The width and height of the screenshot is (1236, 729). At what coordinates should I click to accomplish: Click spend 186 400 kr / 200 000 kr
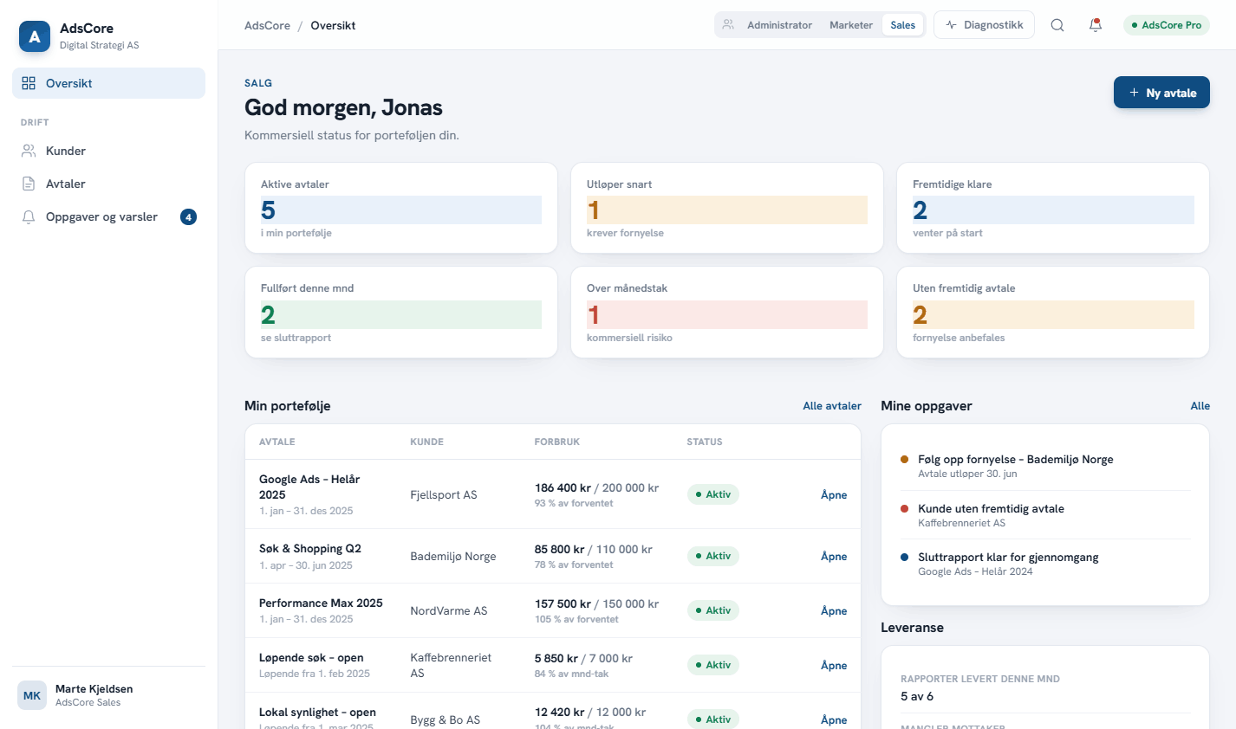pyautogui.click(x=596, y=488)
